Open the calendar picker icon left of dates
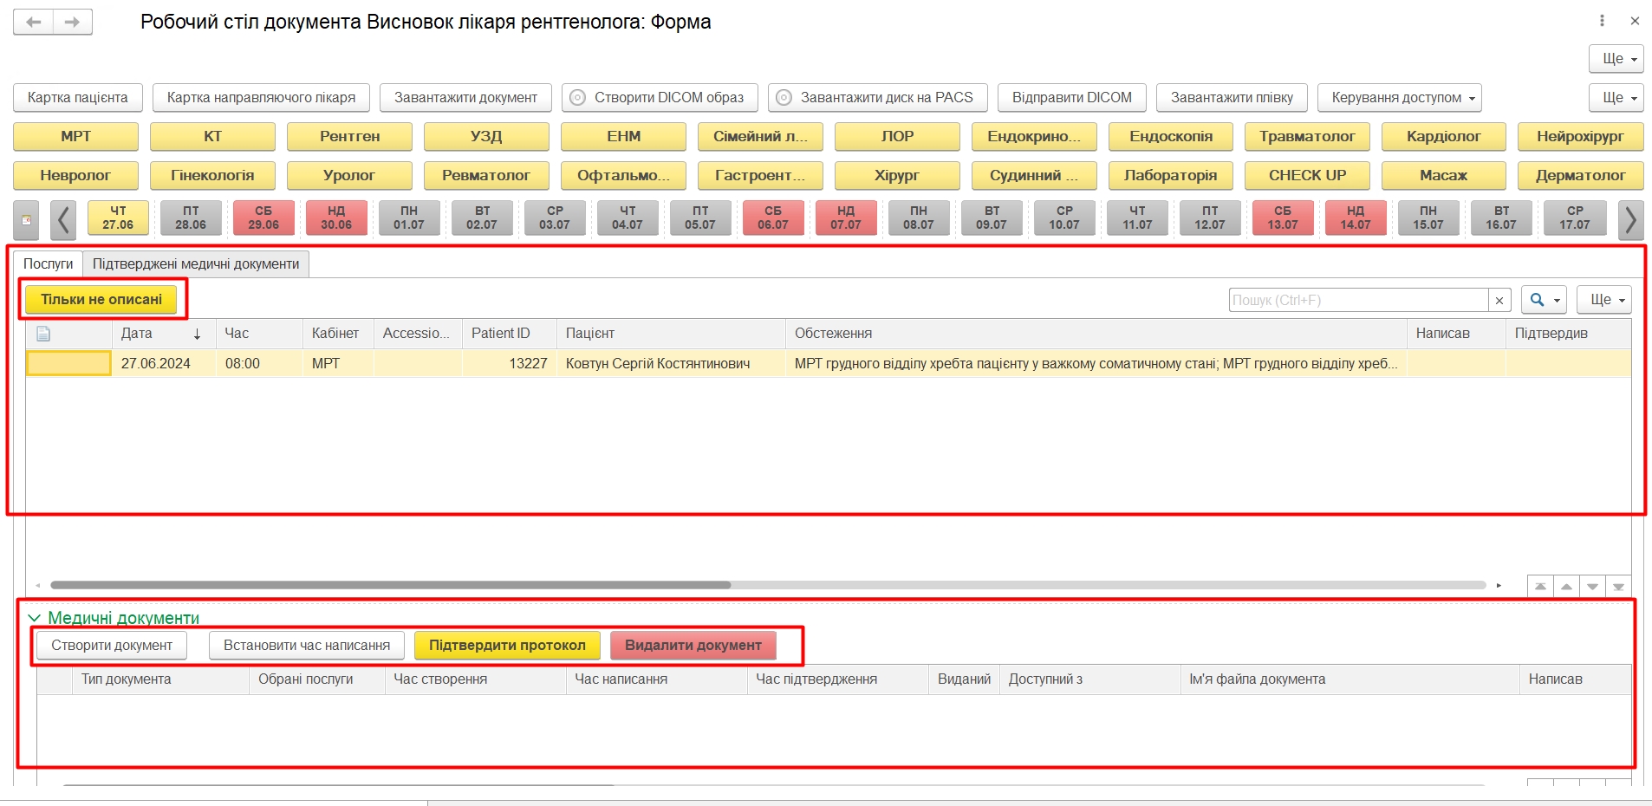Screen dimensions: 1652x806 (27, 219)
